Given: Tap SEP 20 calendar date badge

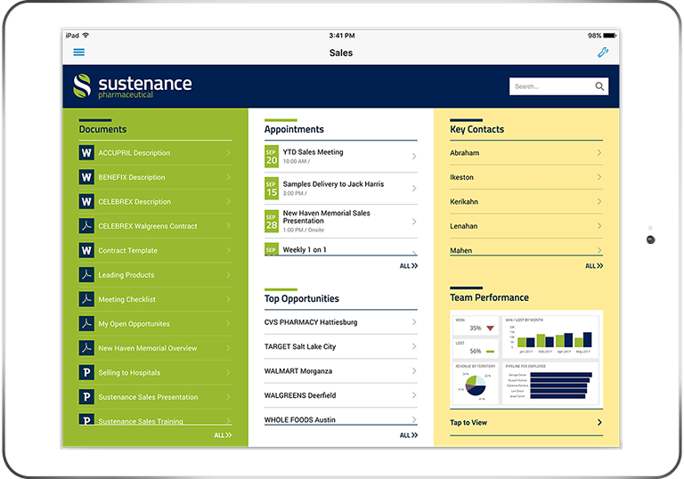Looking at the screenshot, I should pos(272,157).
